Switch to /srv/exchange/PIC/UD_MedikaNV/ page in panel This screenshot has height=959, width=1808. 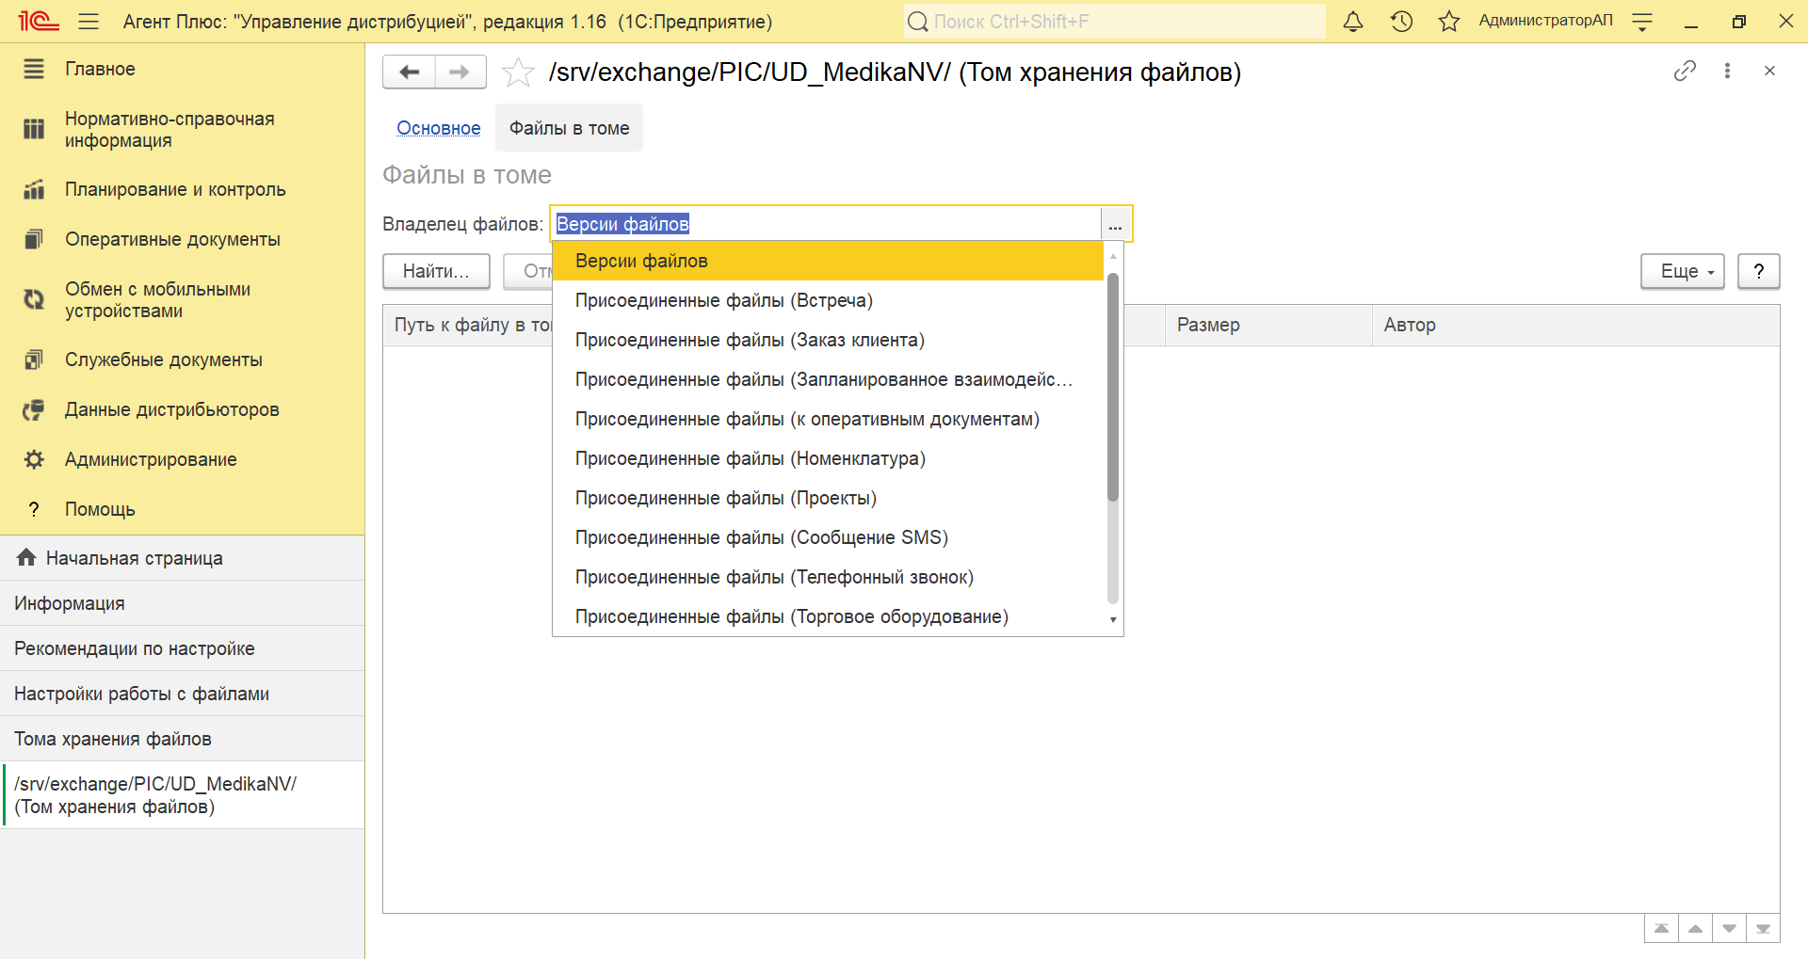click(x=182, y=795)
